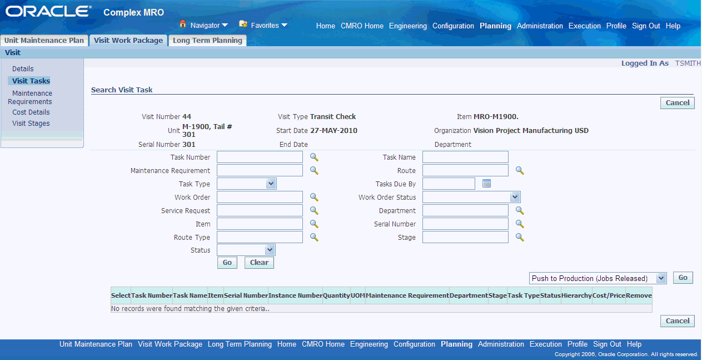Switch to Unit Maintenance Plan tab
702x360 pixels.
[x=44, y=40]
